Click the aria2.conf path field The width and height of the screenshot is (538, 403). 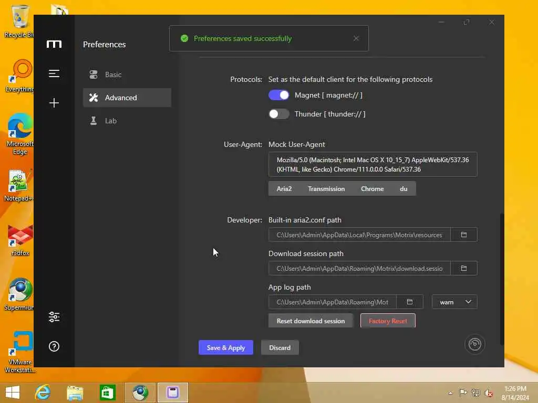point(359,235)
